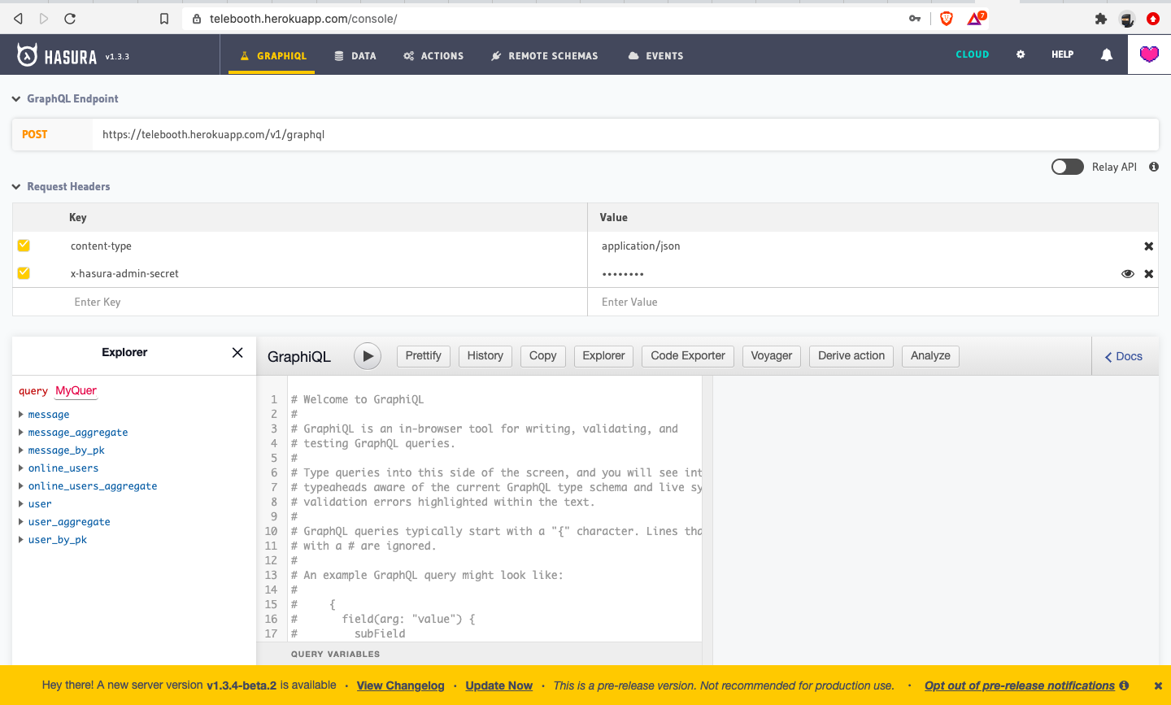
Task: Show the admin secret with eye icon
Action: [1128, 274]
